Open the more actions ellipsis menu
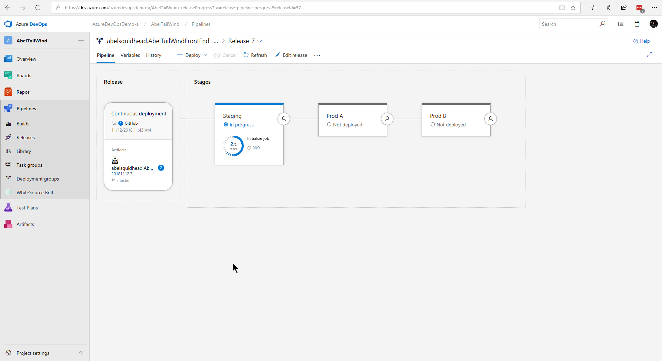 click(x=317, y=55)
